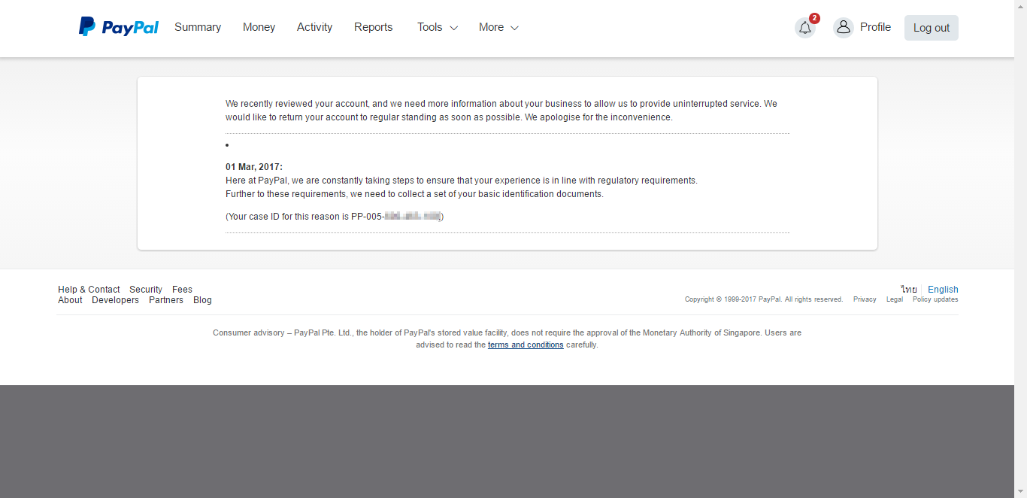Switch language to Thai

909,290
